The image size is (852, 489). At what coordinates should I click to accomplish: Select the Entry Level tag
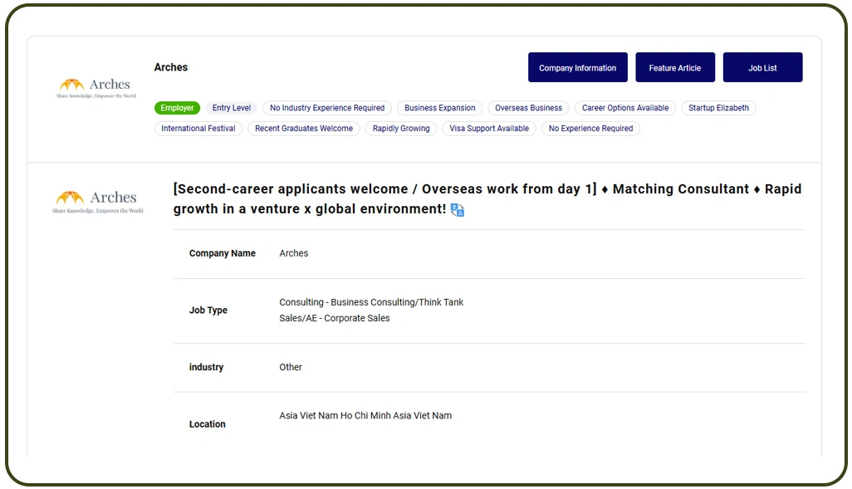click(x=231, y=108)
